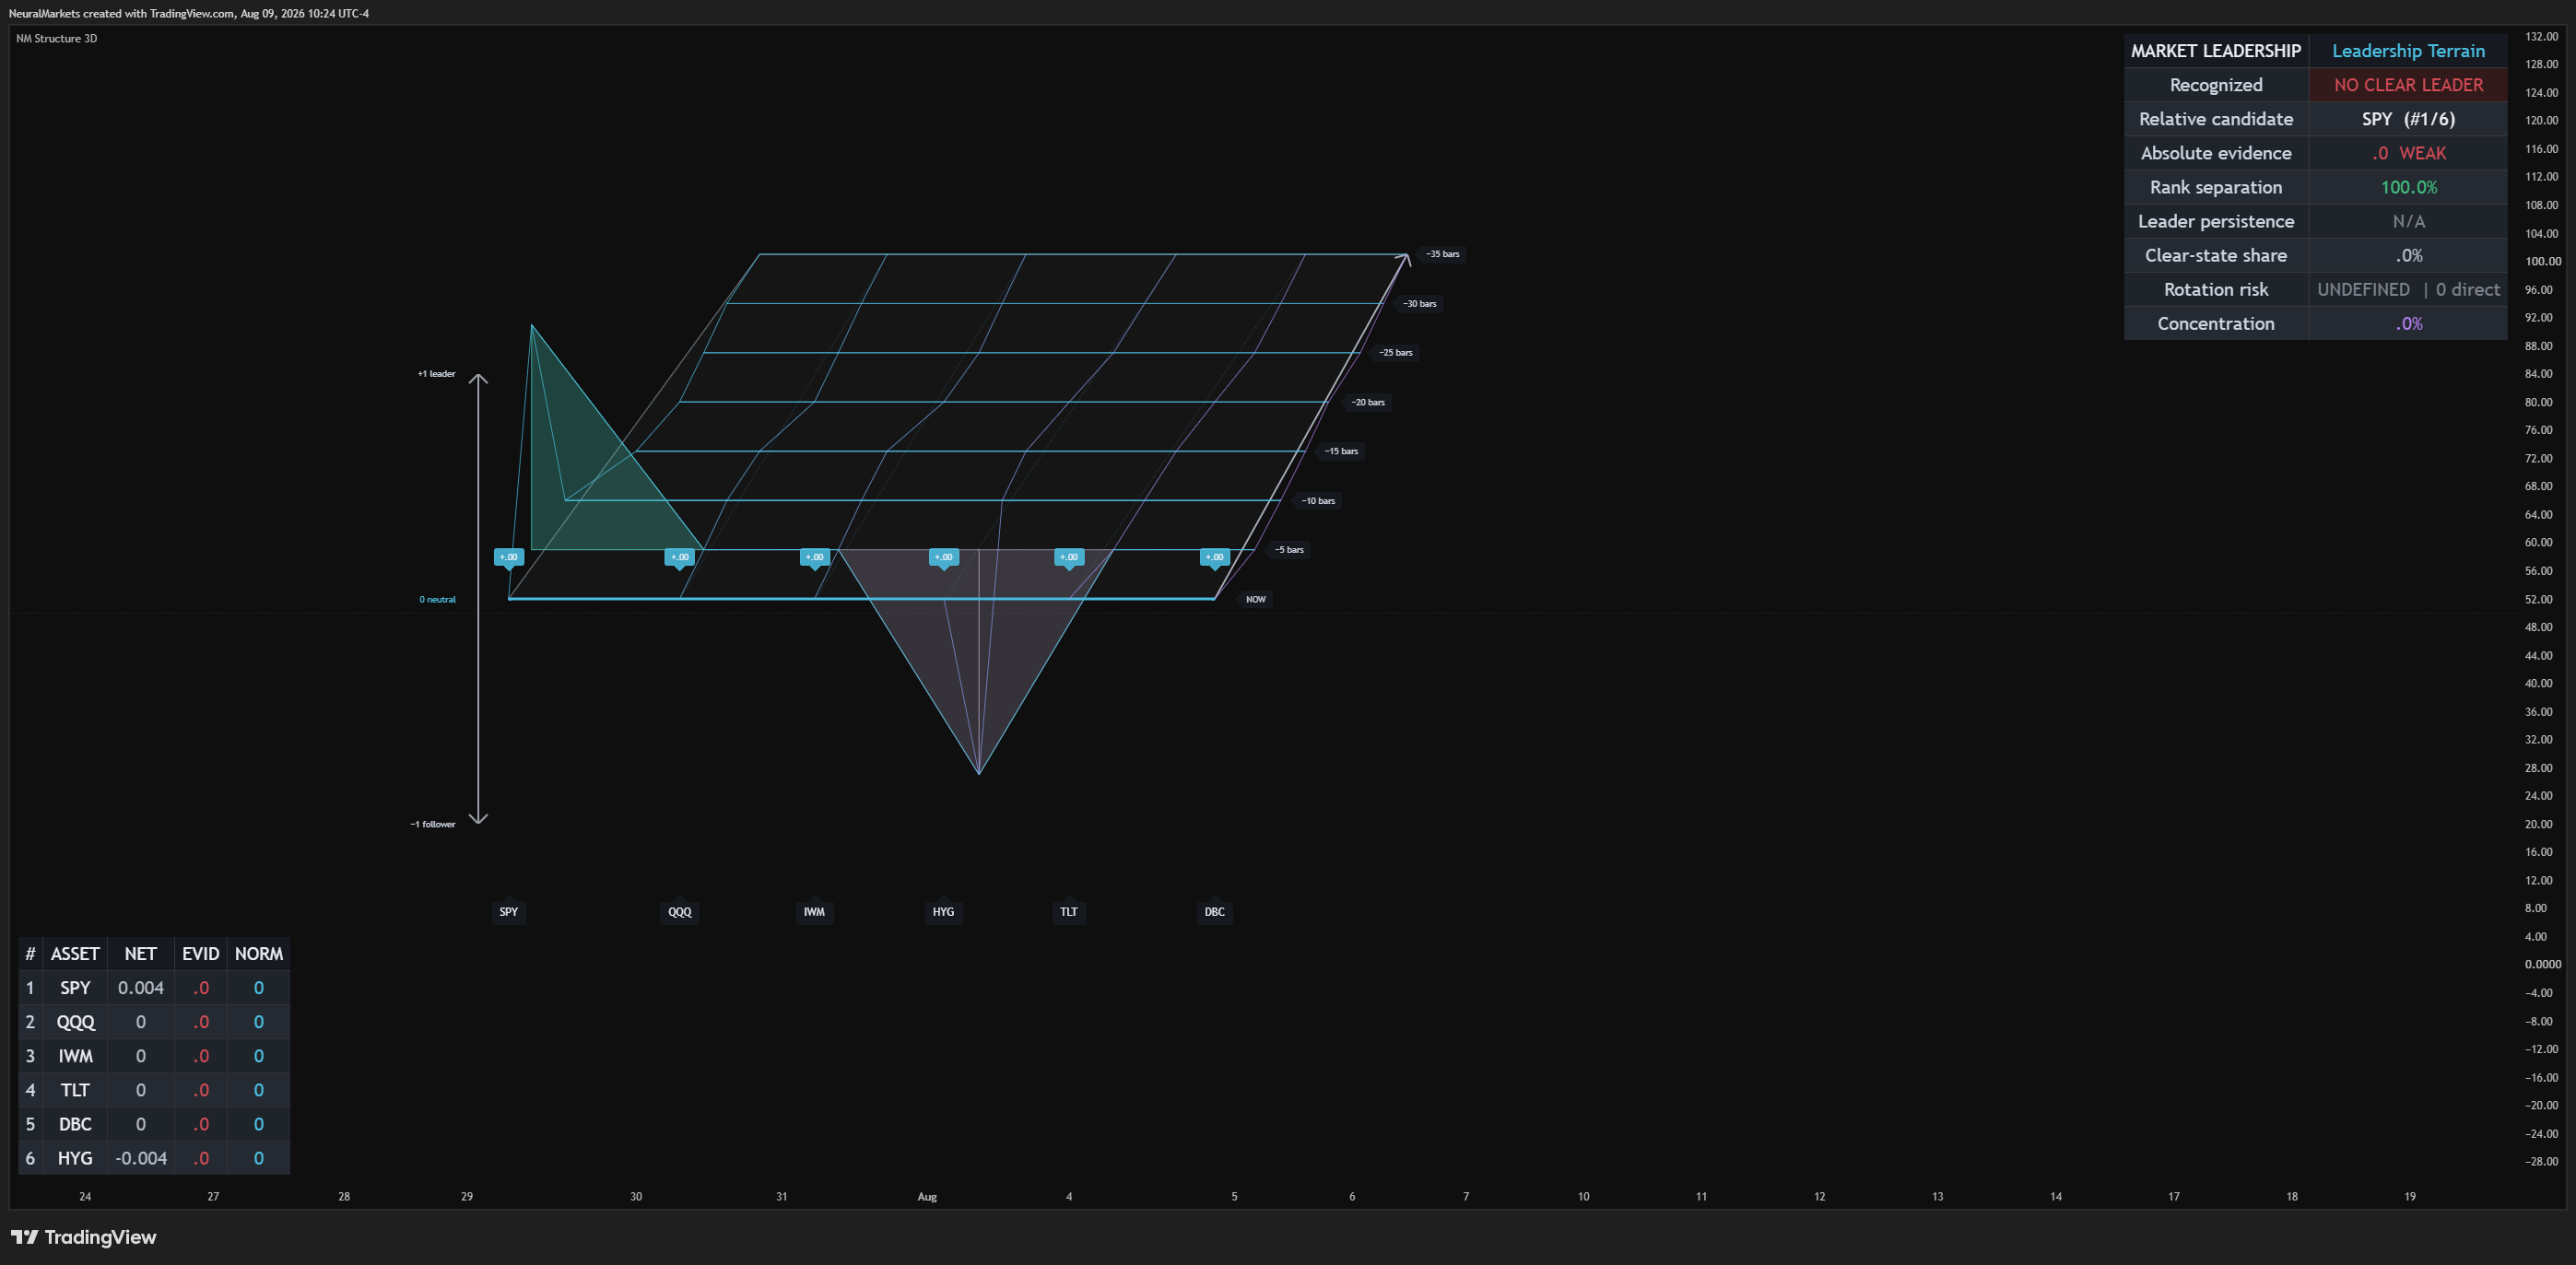2576x1265 pixels.
Task: Click the IWM asset label under the terrain
Action: (x=814, y=911)
